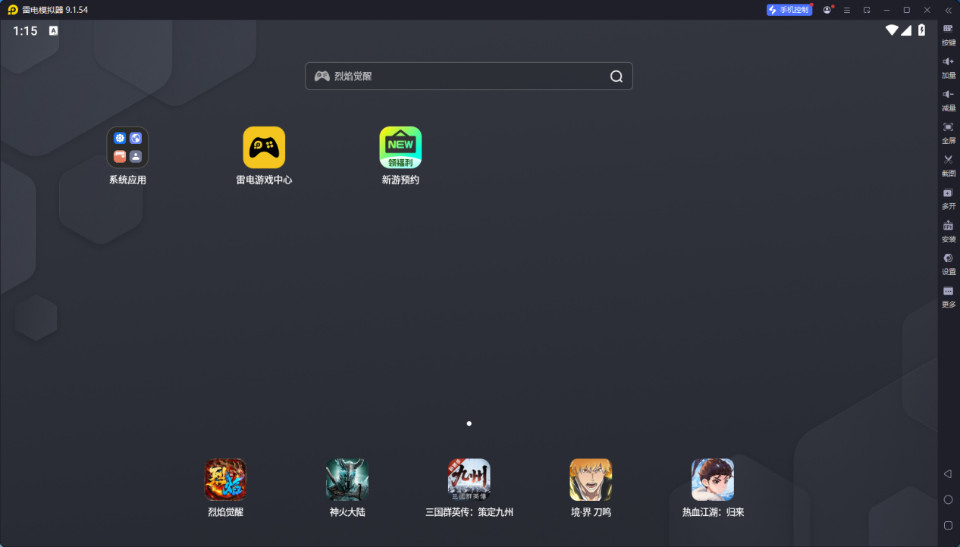Screen dimensions: 960x547
Task: Increase volume with 加量 button
Action: click(x=948, y=66)
